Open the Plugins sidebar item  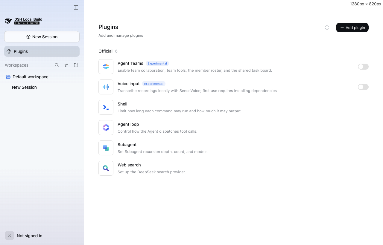42,51
